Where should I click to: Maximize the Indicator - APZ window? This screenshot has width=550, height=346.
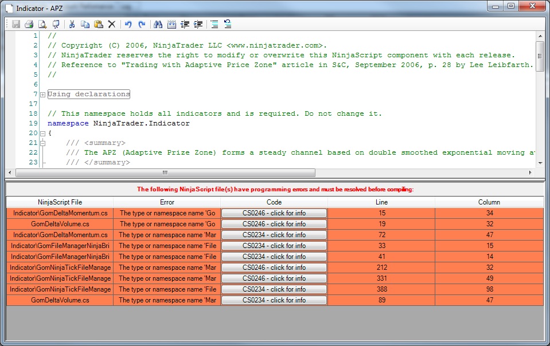click(x=511, y=6)
